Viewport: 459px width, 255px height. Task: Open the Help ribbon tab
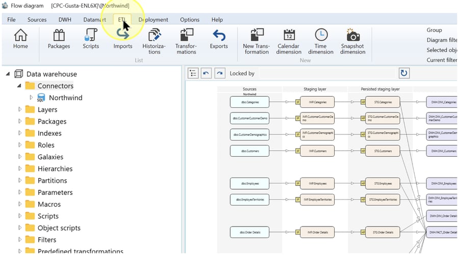point(217,19)
